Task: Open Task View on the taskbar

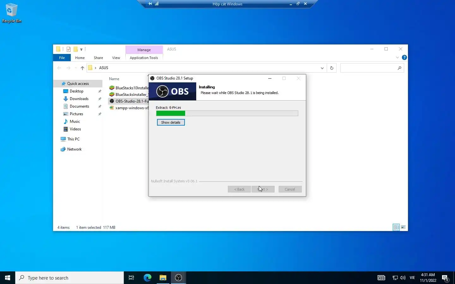Action: click(131, 278)
